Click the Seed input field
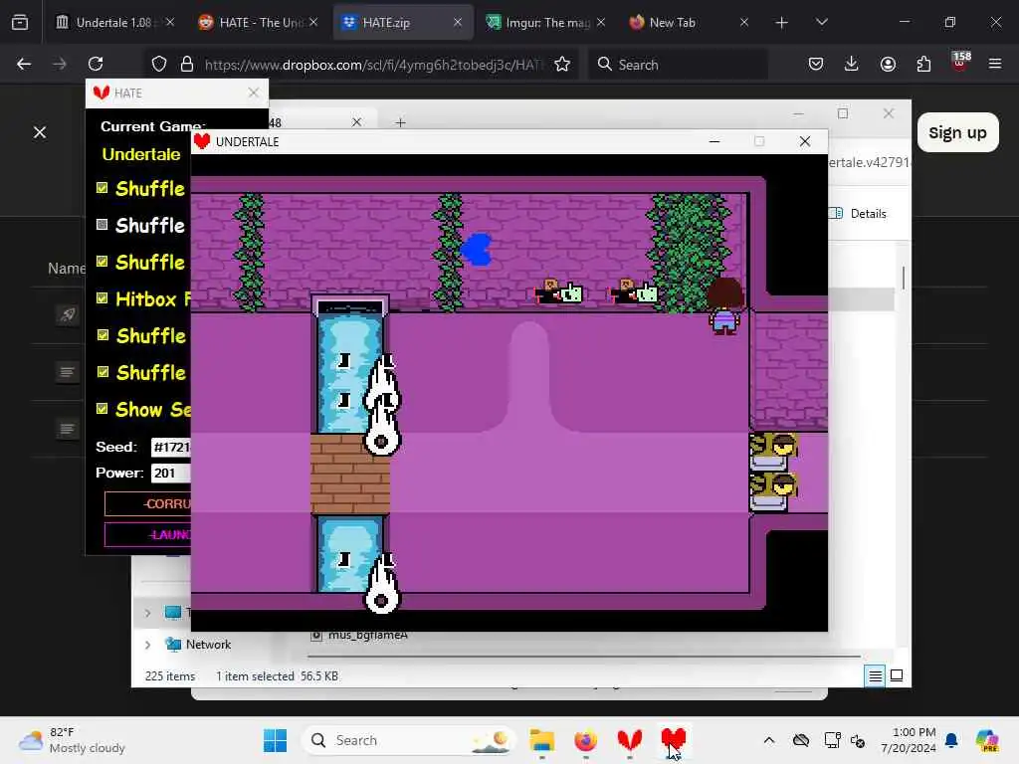The width and height of the screenshot is (1019, 764). [171, 447]
